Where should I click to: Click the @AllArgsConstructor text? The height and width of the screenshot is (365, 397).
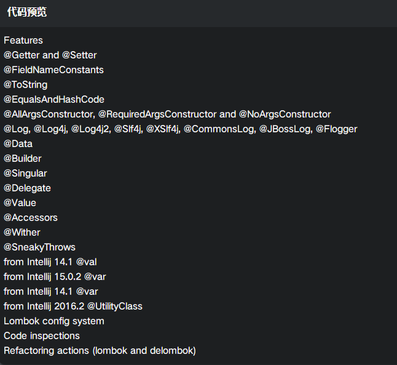(x=49, y=114)
